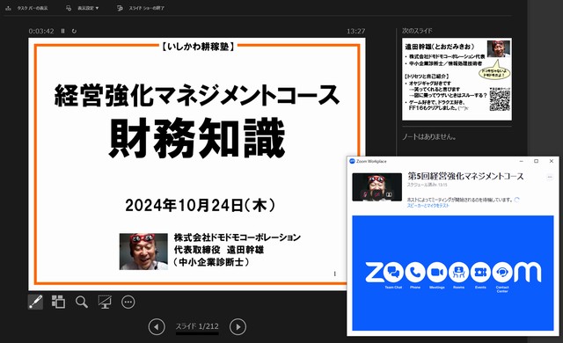Click the Rooms icon in Zoom banner
Viewport: 563px width, 343px height.
(459, 273)
